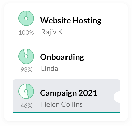Click owner name Rajiv K
Screen dimensions: 132x126
pyautogui.click(x=52, y=32)
